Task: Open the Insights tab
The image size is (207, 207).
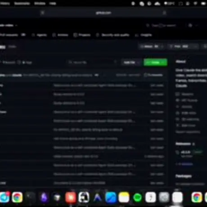Action: [x=144, y=35]
